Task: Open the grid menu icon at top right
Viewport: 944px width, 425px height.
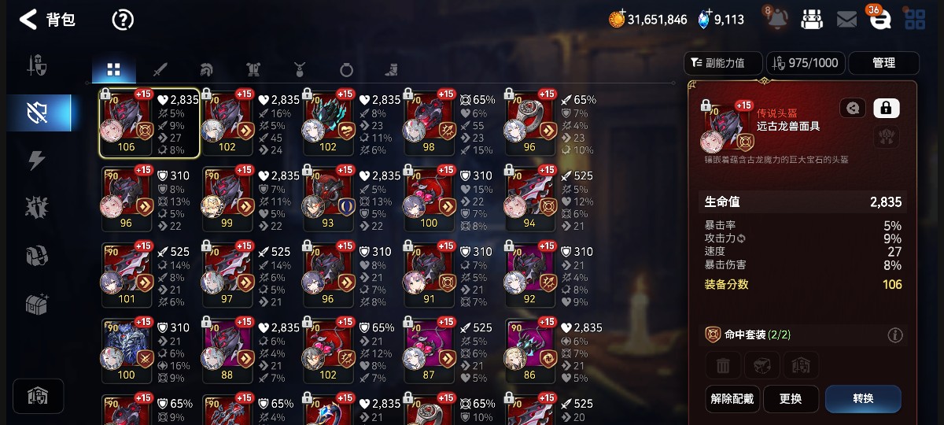Action: 915,20
